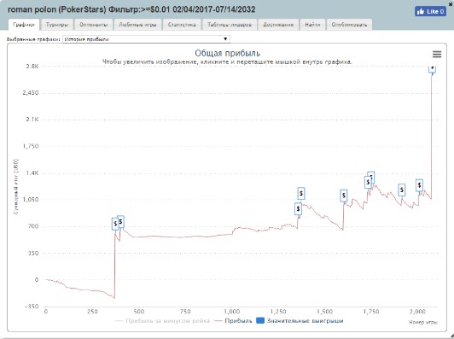Image resolution: width=454 pixels, height=339 pixels.
Task: Click the $ marker near game 2,000
Action: [419, 185]
